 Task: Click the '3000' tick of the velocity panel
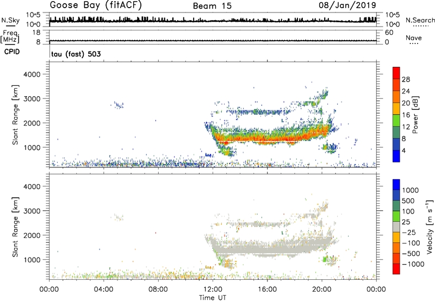[x=32, y=211]
